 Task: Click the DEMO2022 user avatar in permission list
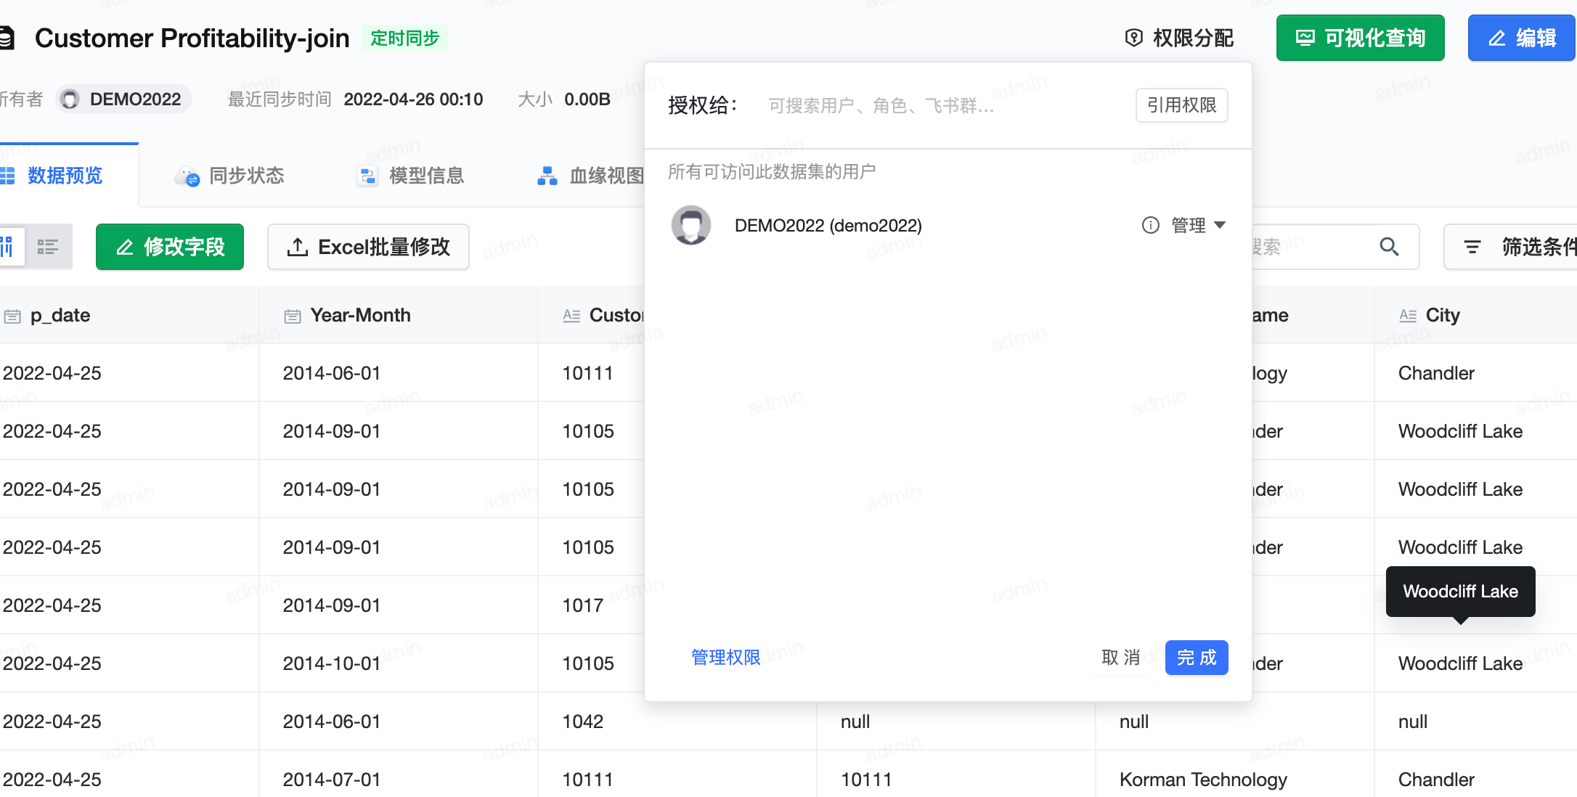pos(690,225)
